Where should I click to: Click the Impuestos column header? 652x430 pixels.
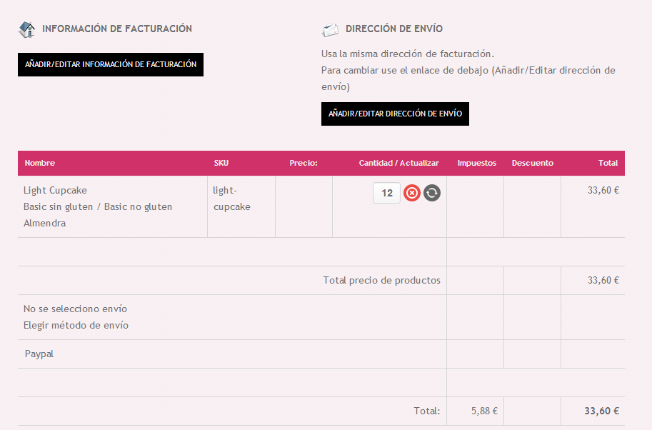(477, 163)
